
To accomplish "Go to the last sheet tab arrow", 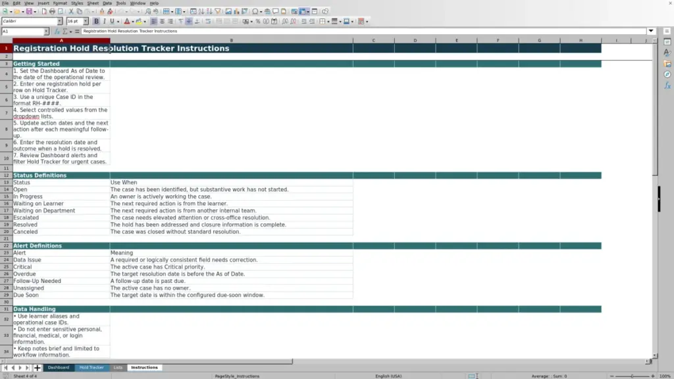I will coord(28,368).
